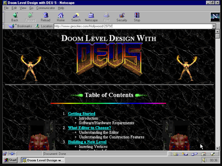The width and height of the screenshot is (222, 166).
Task: Open the Search toolbar button
Action: 76,17
